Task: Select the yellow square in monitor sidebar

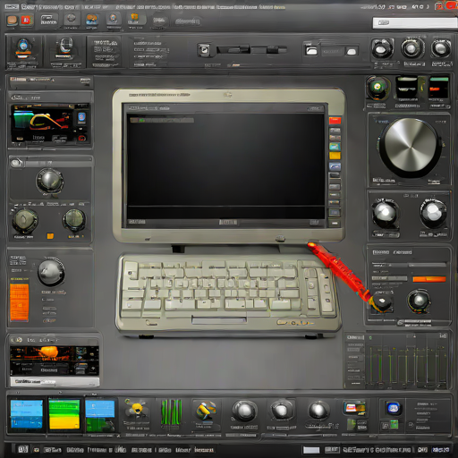Action: click(335, 156)
